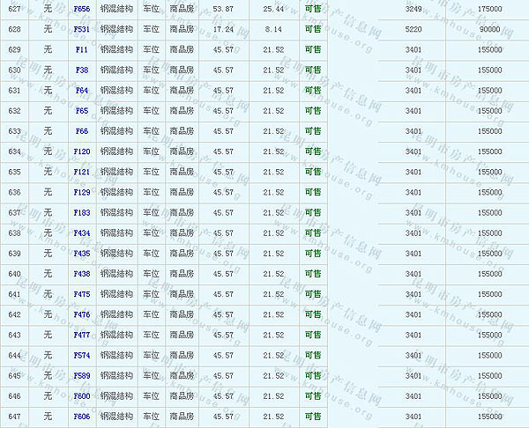This screenshot has width=529, height=428.
Task: Open parking space link F656
Action: [x=82, y=8]
